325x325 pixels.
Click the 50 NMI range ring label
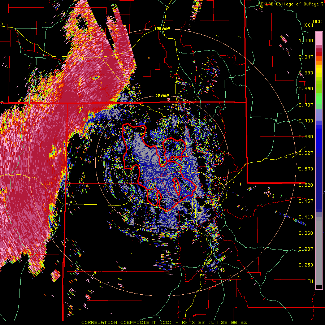(162, 96)
